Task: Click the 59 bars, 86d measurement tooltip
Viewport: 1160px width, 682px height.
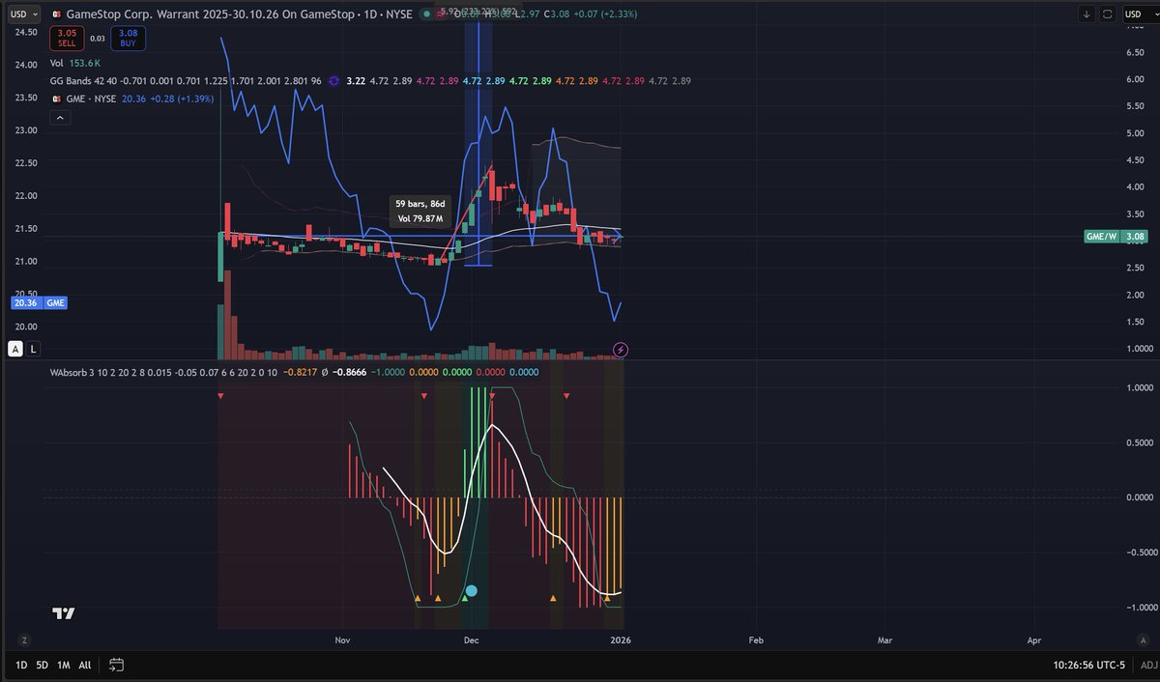Action: click(x=420, y=212)
